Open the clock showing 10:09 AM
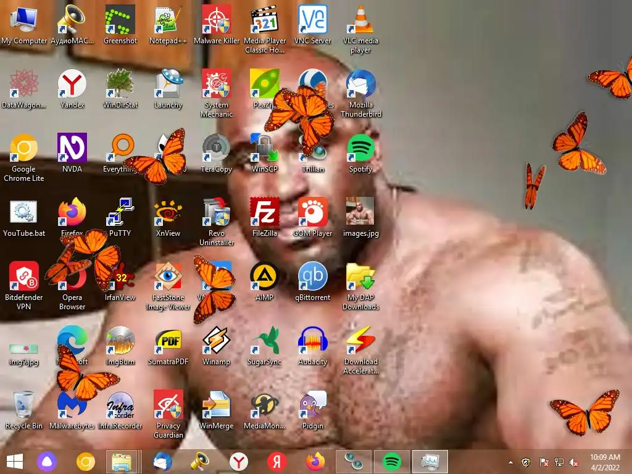Screen dimensions: 632x474 [x=605, y=462]
